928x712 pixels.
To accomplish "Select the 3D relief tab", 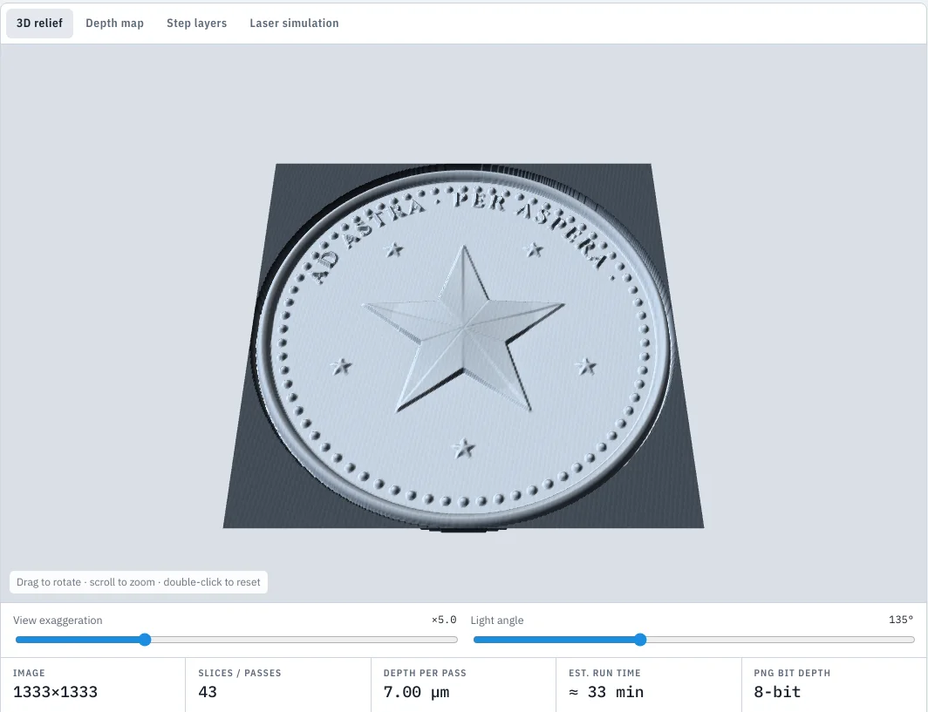I will tap(39, 23).
